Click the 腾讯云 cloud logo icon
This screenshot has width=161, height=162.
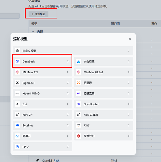[x=17, y=136]
